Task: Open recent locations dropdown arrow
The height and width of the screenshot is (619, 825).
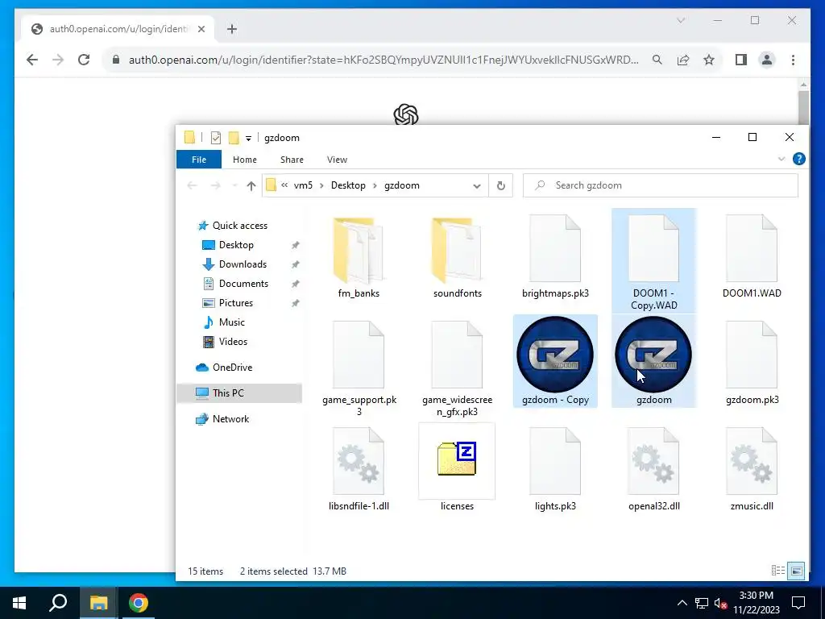Action: (x=234, y=186)
